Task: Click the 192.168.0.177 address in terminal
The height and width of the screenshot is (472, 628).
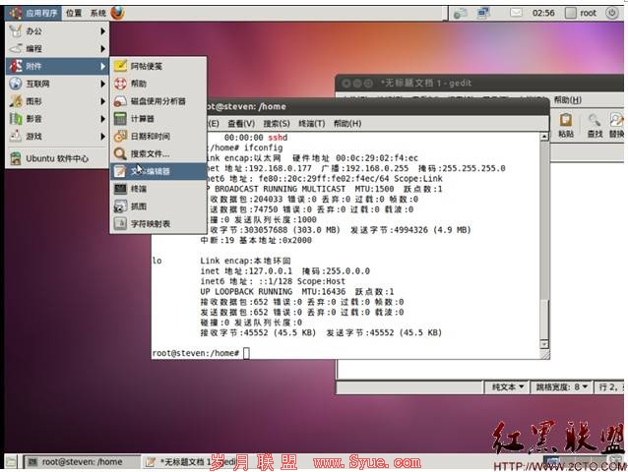Action: pos(280,168)
